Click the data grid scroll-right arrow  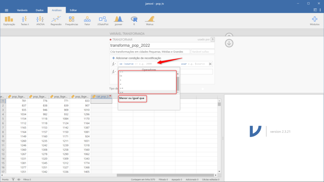point(215,175)
